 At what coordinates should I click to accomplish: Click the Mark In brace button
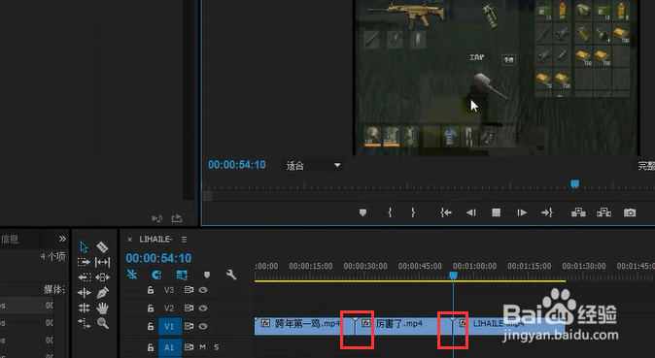[x=390, y=212]
